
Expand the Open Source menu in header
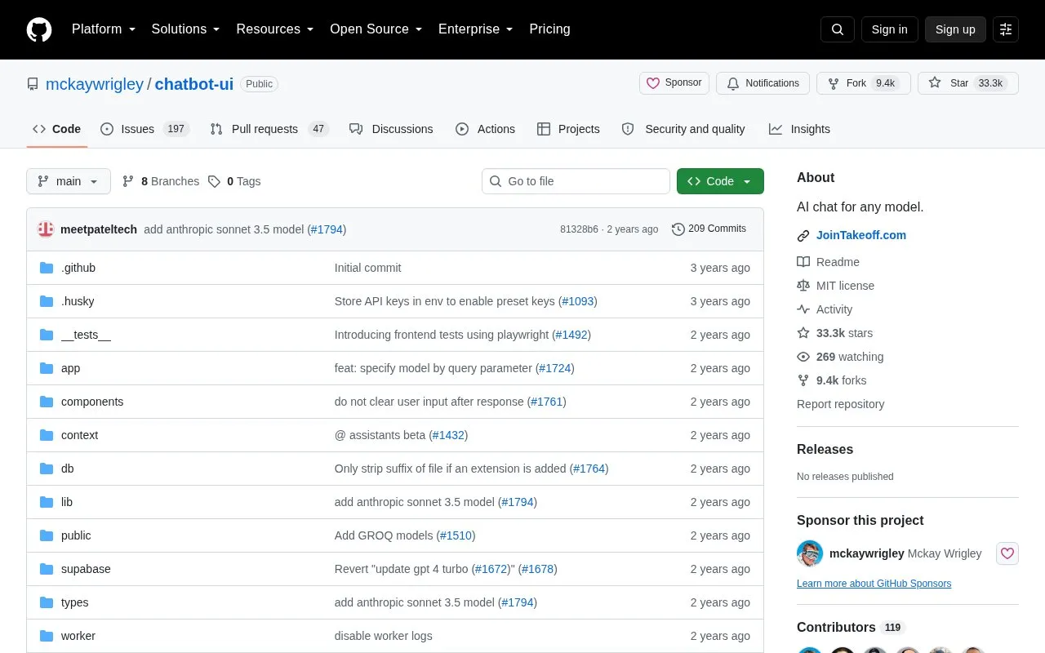click(x=376, y=29)
